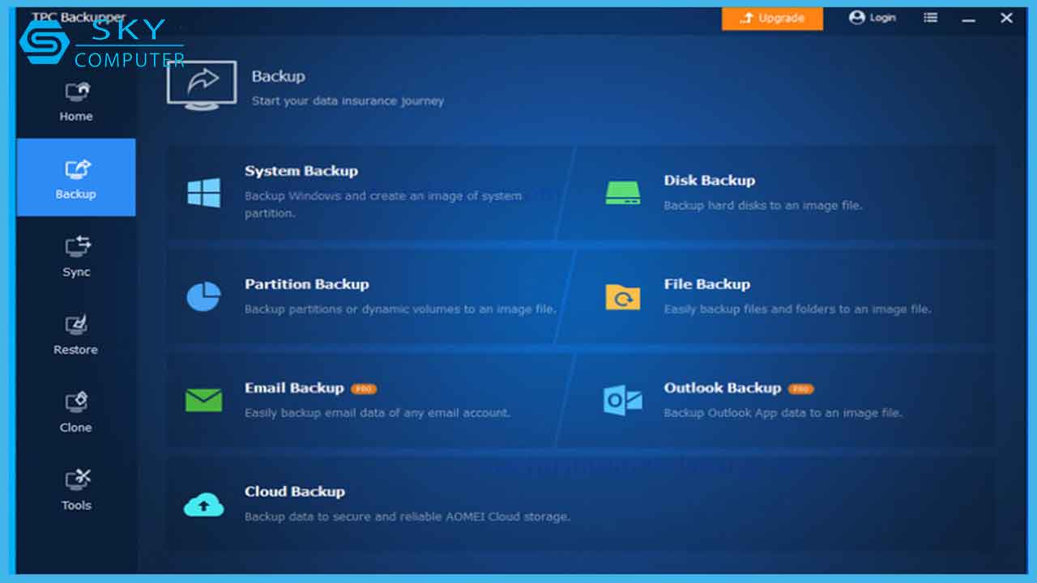
Task: Choose the Disk Backup title
Action: (x=709, y=181)
